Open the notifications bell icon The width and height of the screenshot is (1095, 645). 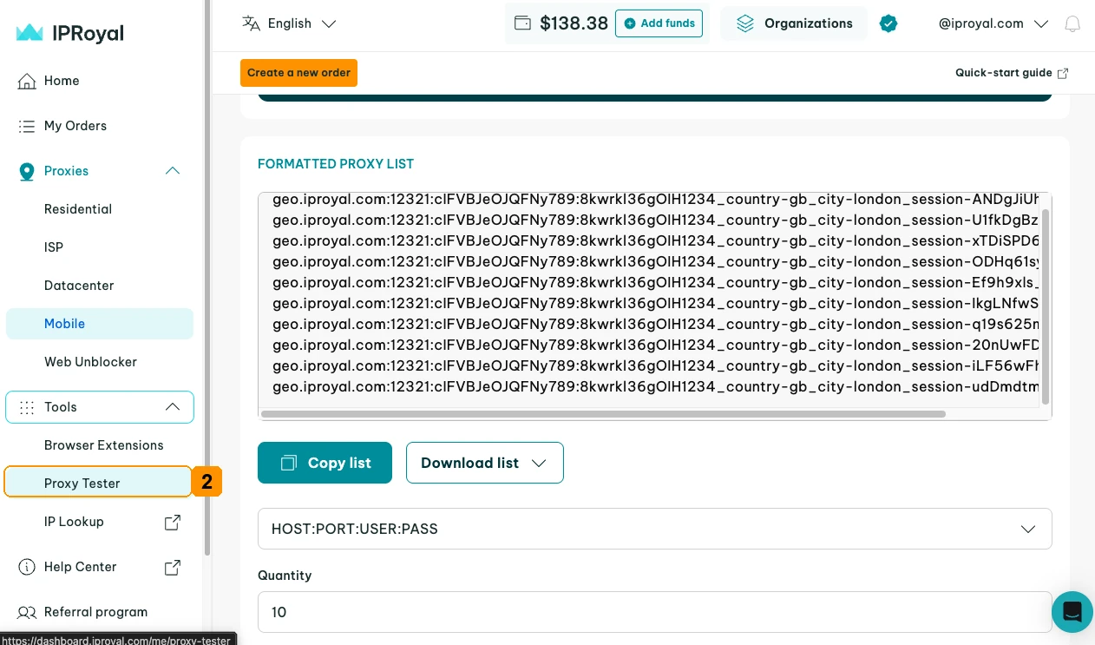point(1072,24)
